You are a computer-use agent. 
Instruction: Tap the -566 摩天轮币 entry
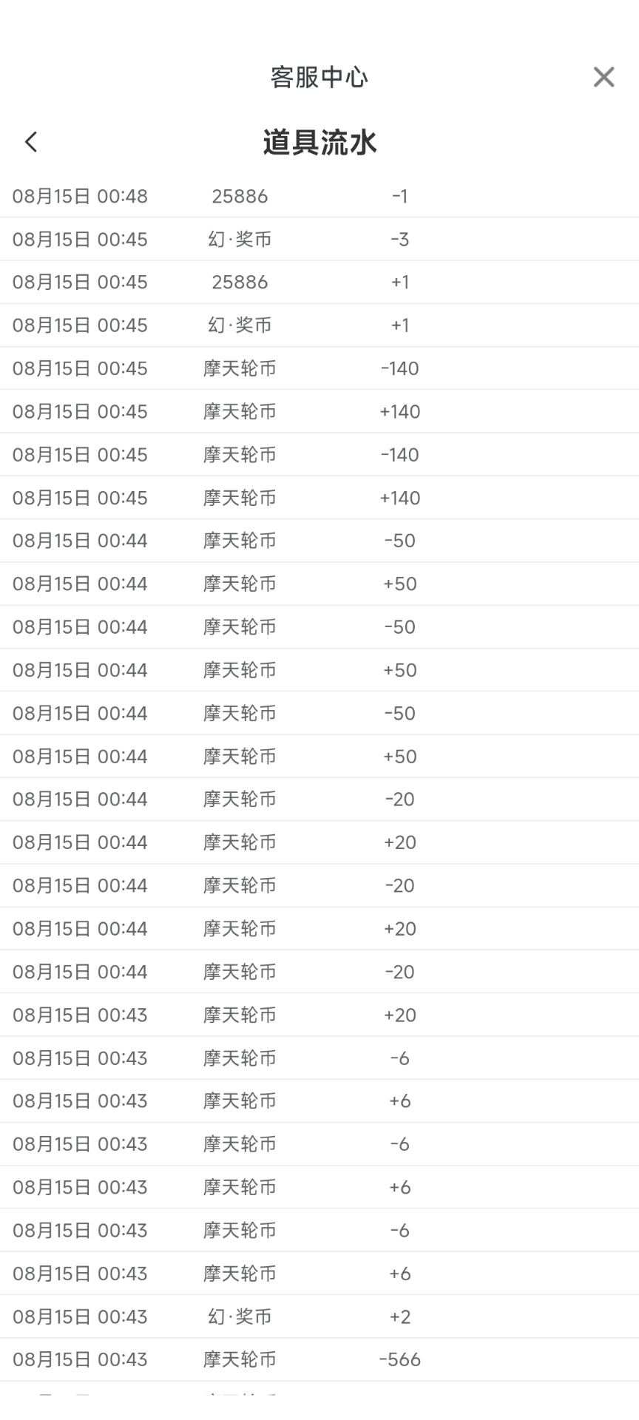coord(319,1359)
